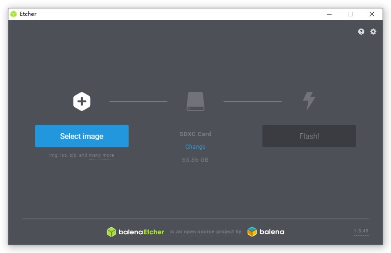391x253 pixels.
Task: Open the balenaEtcher logo link
Action: click(x=136, y=232)
